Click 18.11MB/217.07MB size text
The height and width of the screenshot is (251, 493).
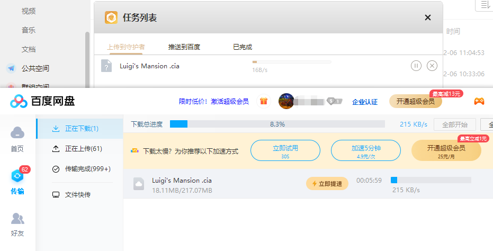182,191
